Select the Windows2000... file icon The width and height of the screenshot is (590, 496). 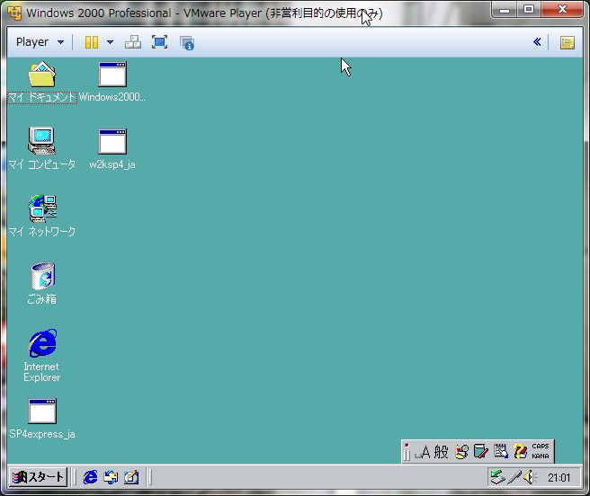(112, 74)
